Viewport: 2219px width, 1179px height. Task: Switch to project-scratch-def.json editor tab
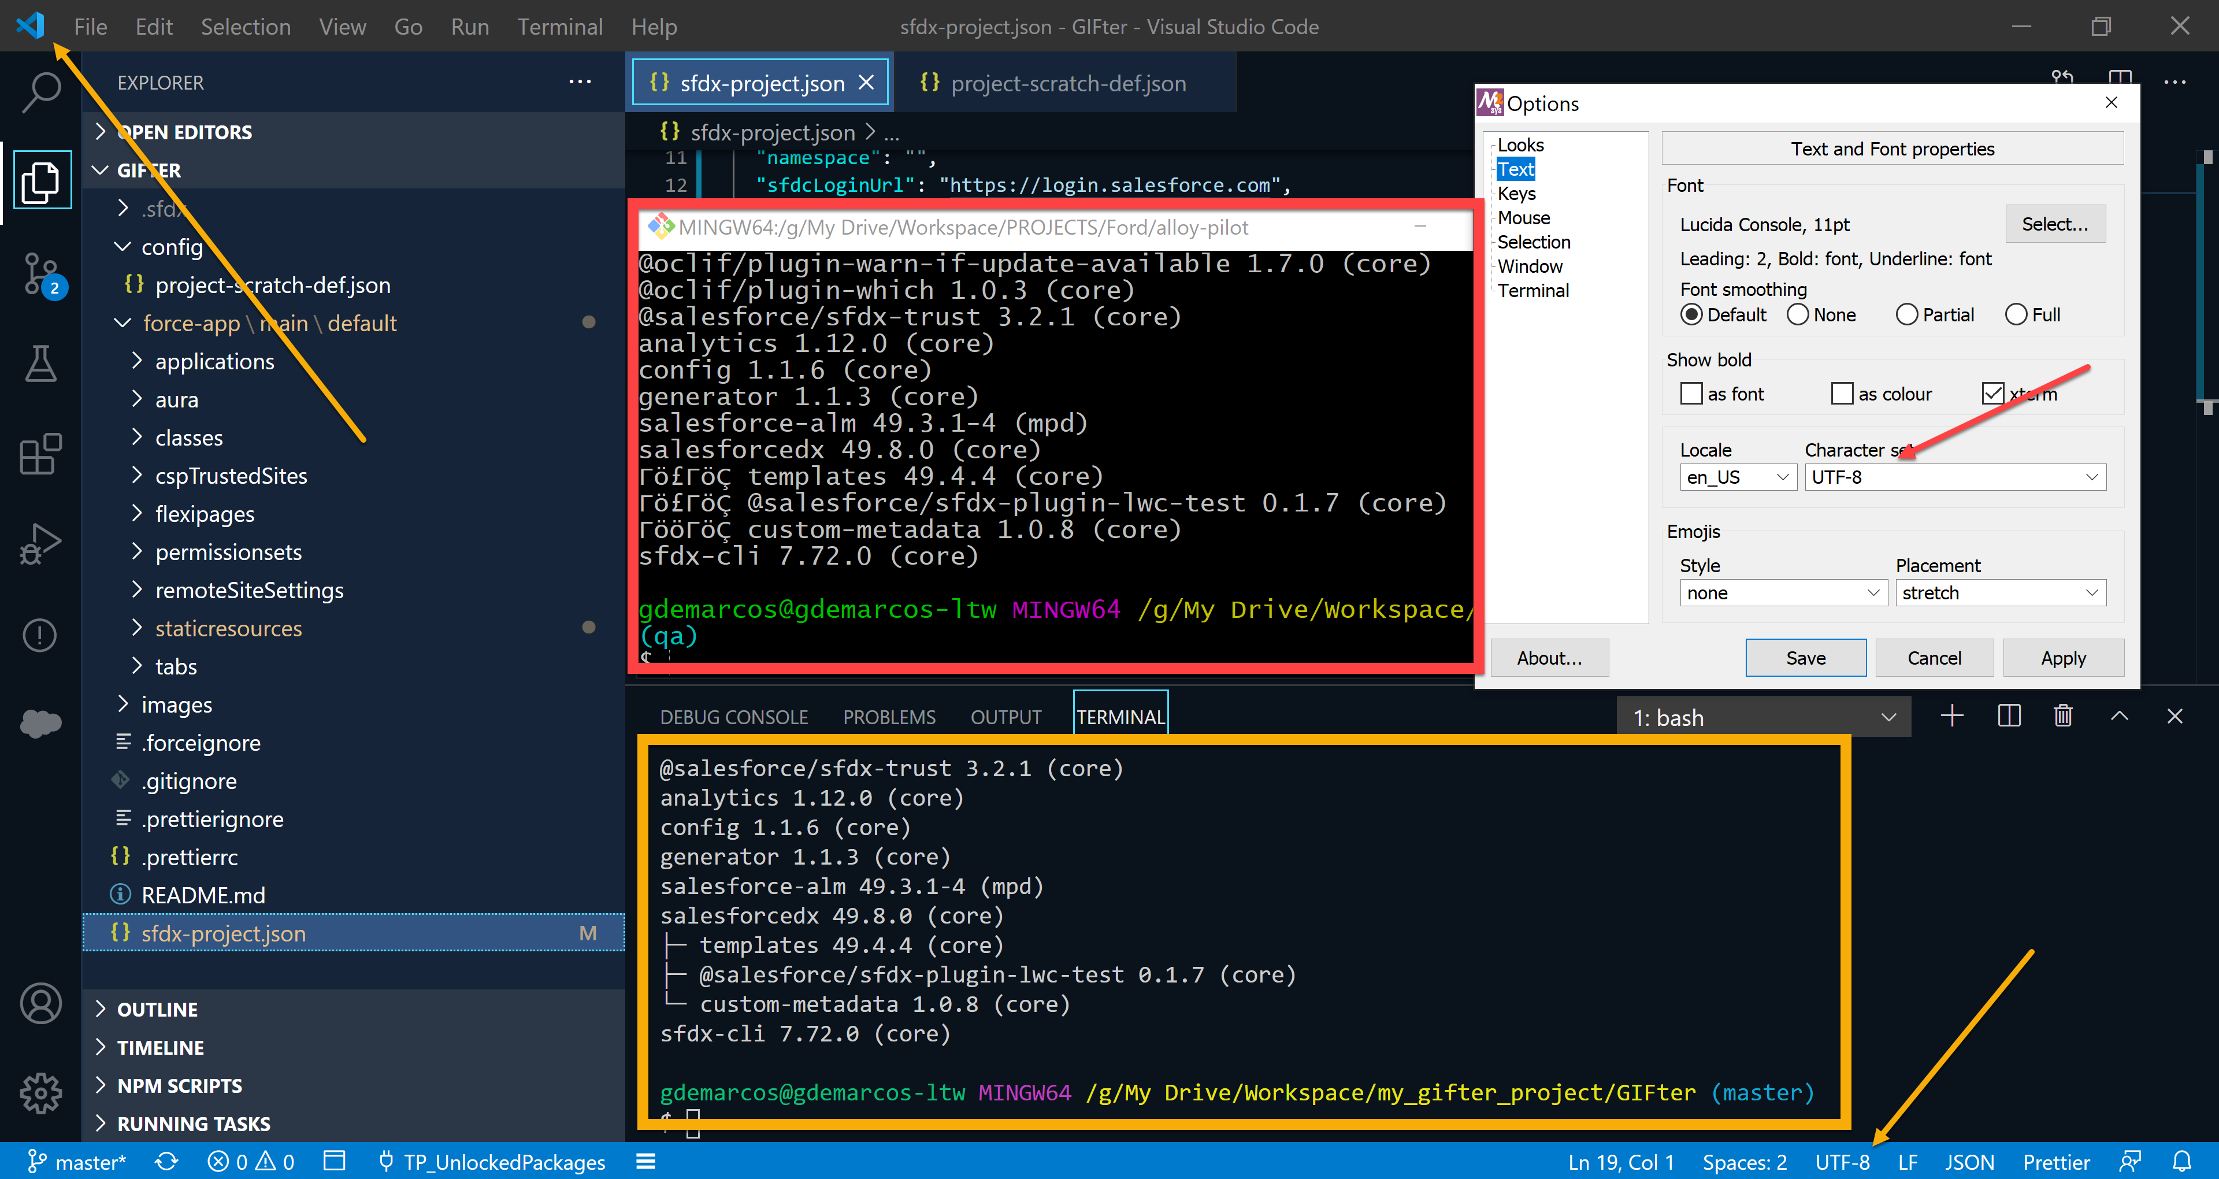(x=1066, y=83)
